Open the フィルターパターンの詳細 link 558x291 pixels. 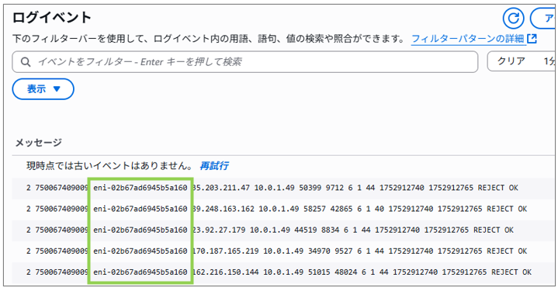coord(468,39)
